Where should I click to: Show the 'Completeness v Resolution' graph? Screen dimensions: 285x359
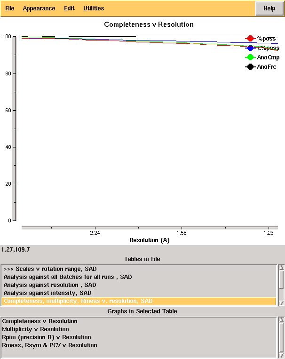click(40, 321)
